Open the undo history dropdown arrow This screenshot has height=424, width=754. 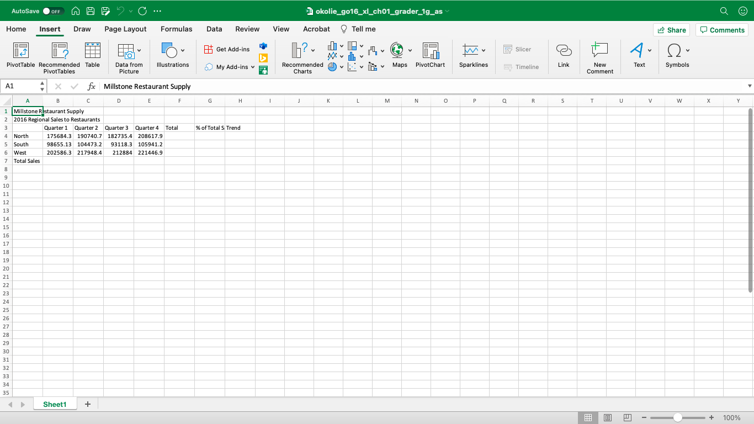pos(131,11)
